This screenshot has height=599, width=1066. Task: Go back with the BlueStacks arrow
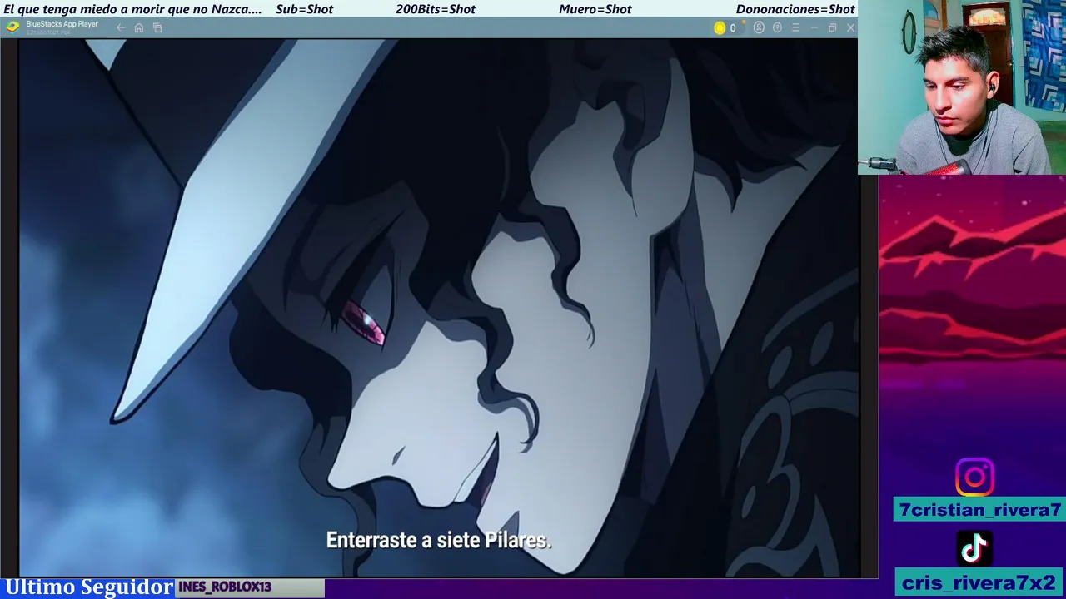(x=121, y=27)
